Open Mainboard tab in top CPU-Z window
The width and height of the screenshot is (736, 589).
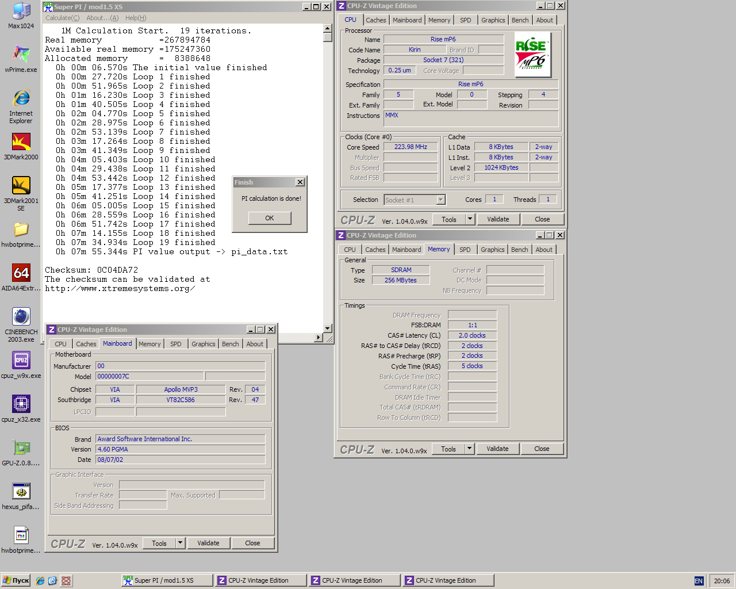407,20
